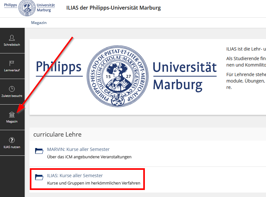266x197 pixels.
Task: Open MARVIN: Kurse aller Semester link
Action: [x=78, y=149]
